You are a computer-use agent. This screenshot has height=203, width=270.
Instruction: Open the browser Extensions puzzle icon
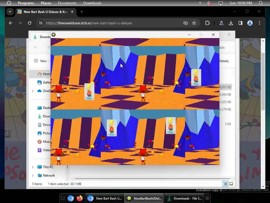coord(207,23)
